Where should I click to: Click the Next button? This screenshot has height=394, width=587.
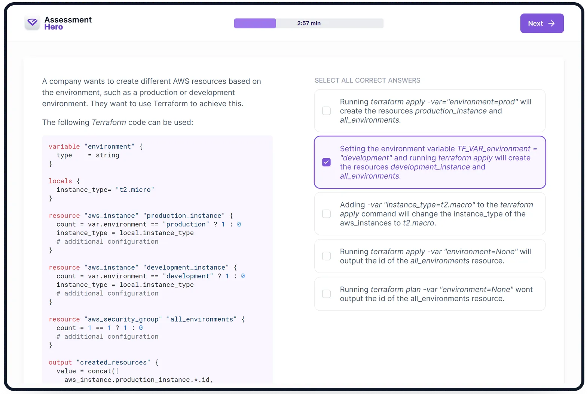click(x=542, y=23)
